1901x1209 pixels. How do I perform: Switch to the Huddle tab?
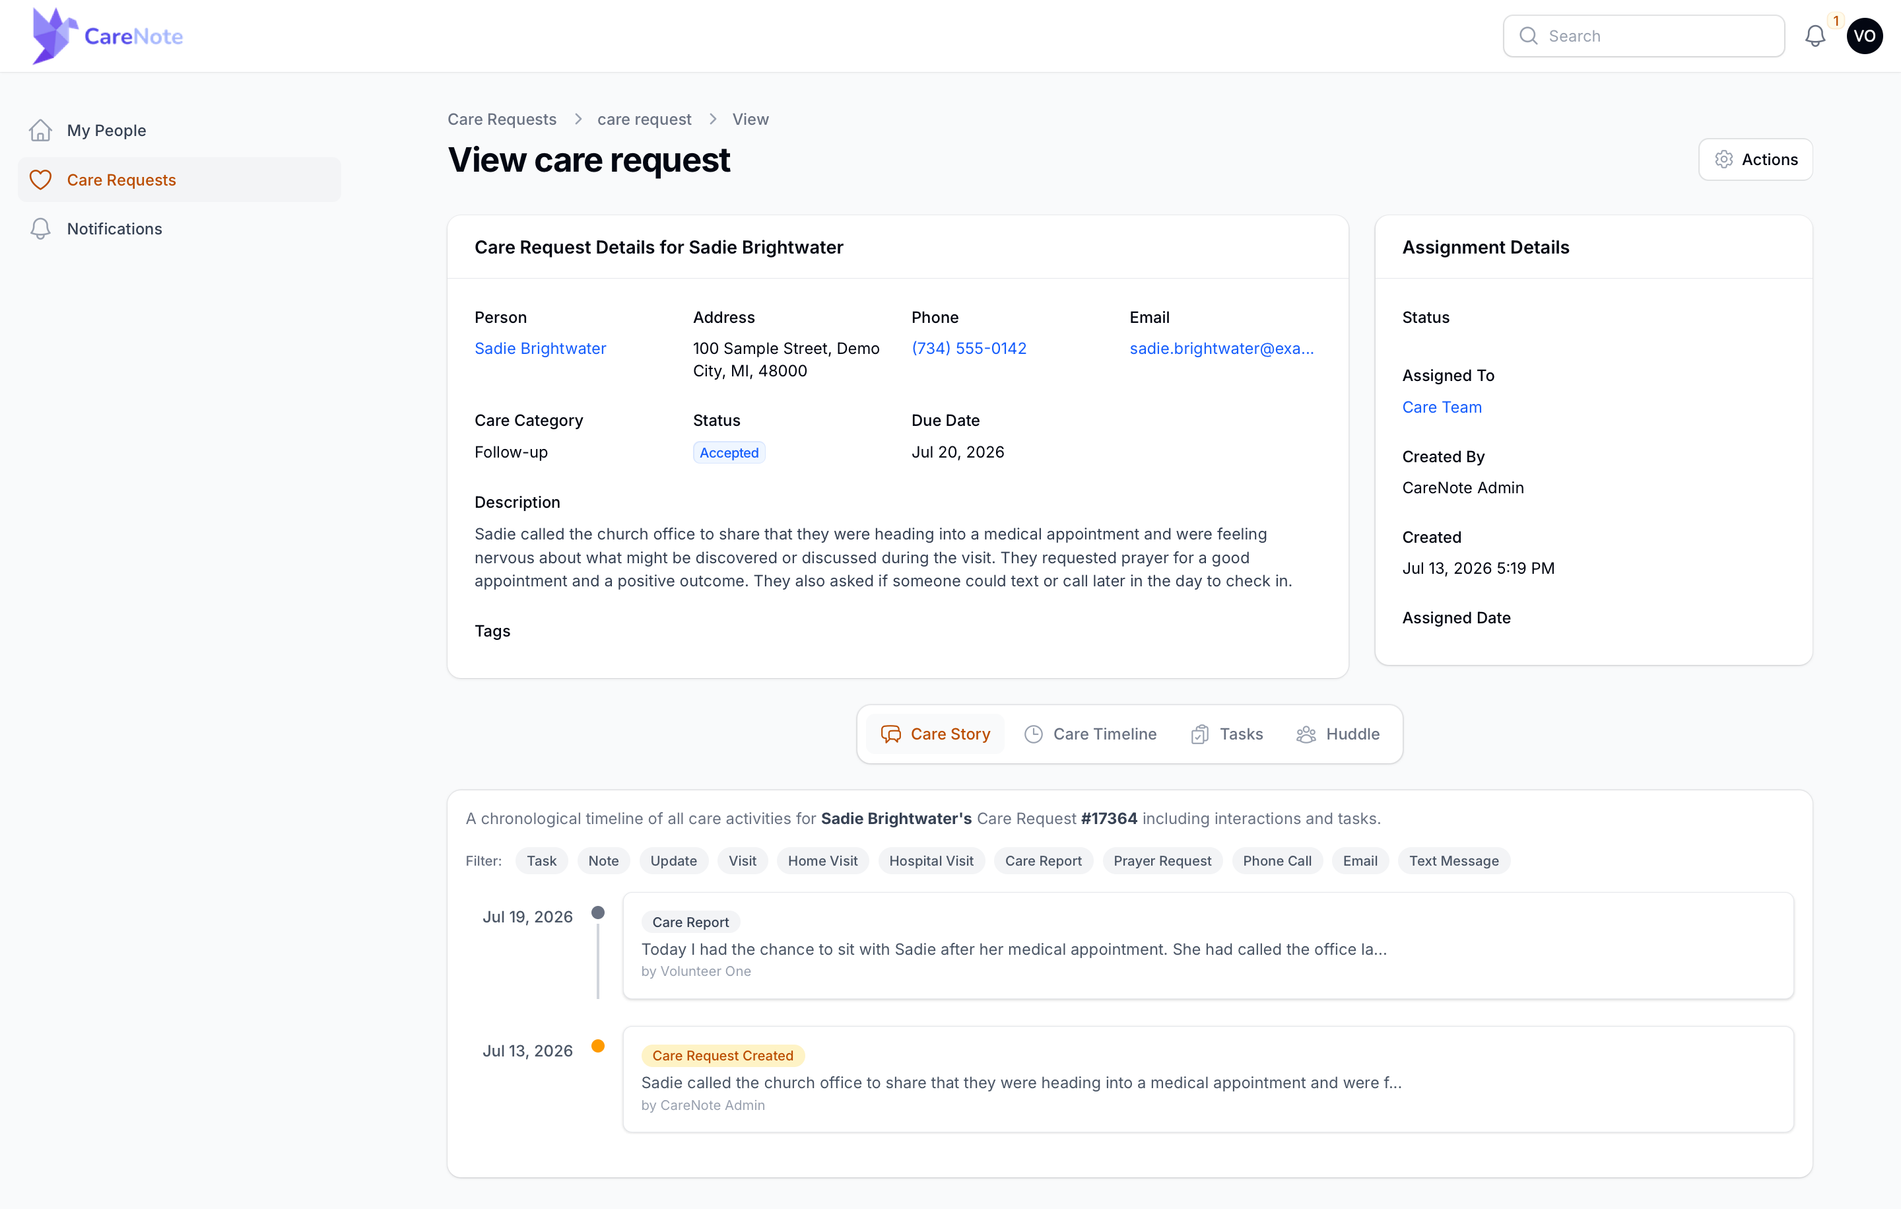click(1338, 734)
